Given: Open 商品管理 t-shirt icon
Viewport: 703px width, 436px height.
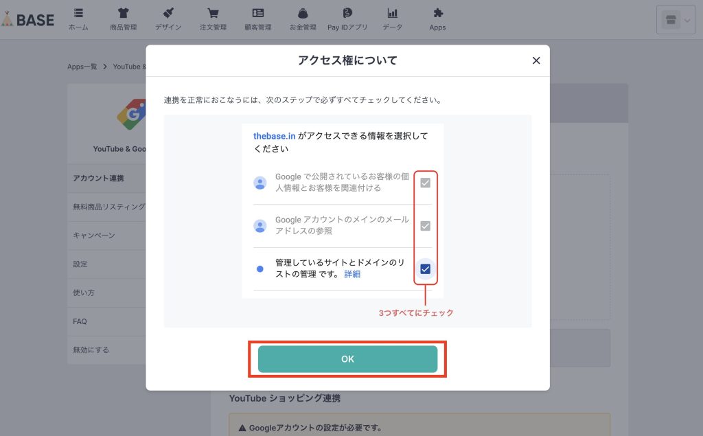Looking at the screenshot, I should tap(124, 13).
